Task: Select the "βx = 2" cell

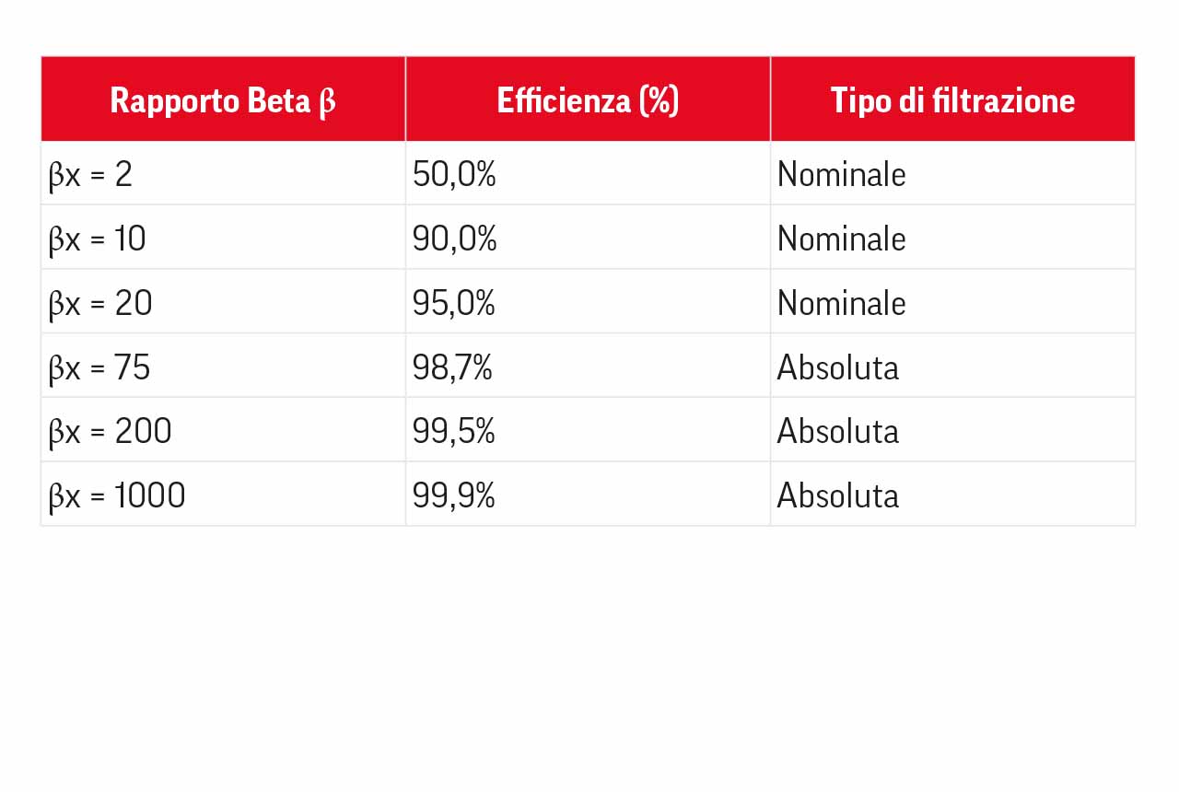Action: coord(90,174)
